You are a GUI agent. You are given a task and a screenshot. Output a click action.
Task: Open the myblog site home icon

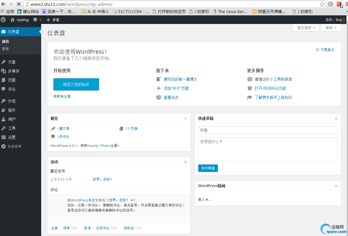(x=12, y=20)
